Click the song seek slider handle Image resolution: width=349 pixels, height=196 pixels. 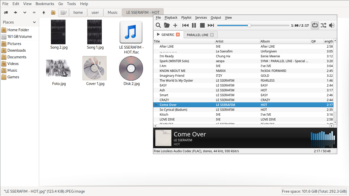tap(249, 25)
